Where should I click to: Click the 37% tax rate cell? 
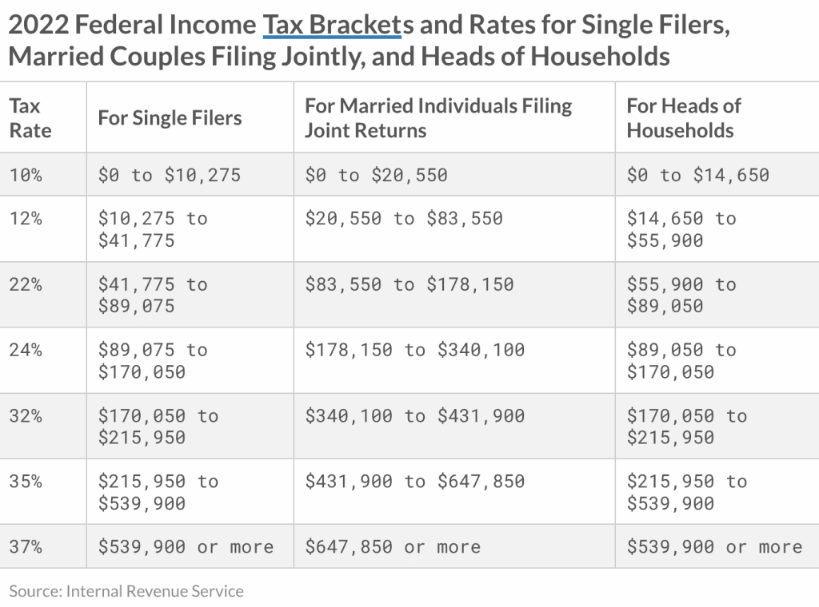tap(26, 547)
